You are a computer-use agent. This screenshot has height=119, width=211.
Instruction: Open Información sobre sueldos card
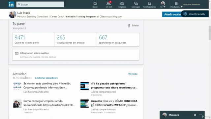76,55
